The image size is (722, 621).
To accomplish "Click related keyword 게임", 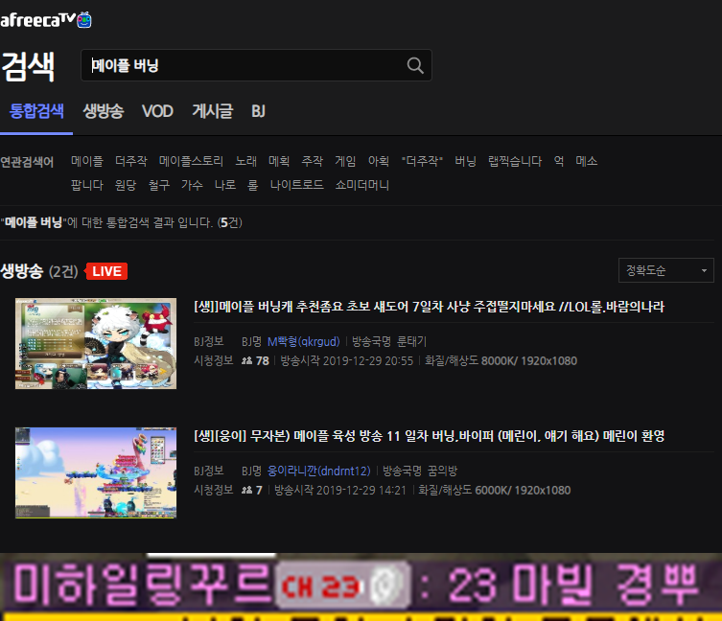I will [x=345, y=161].
